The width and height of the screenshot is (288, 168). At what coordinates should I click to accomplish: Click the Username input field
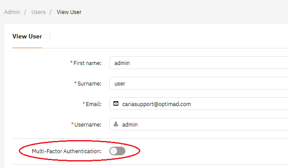click(x=198, y=124)
